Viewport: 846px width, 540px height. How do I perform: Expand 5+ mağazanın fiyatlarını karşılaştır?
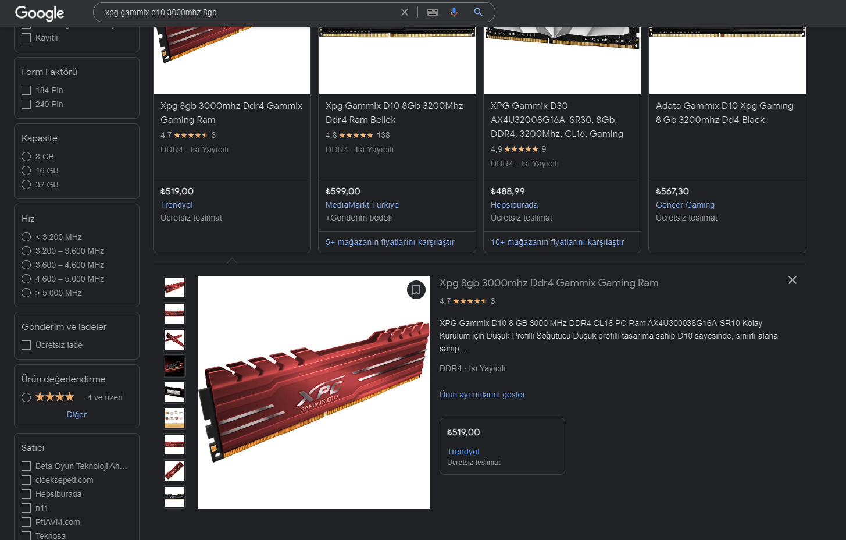390,242
